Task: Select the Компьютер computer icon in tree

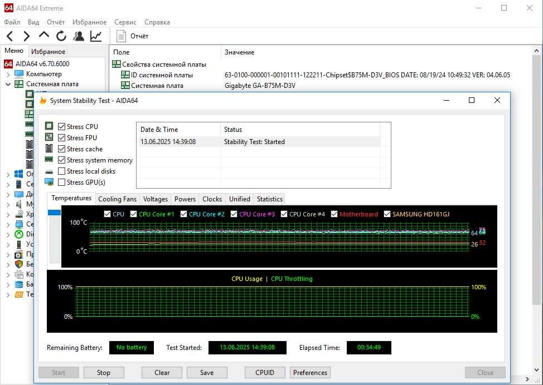Action: click(19, 74)
